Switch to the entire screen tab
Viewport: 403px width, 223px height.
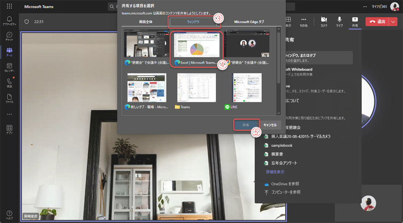[146, 22]
